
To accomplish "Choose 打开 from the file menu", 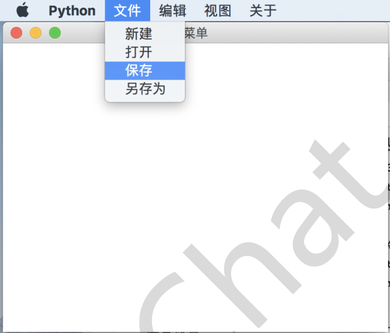I will tap(145, 52).
